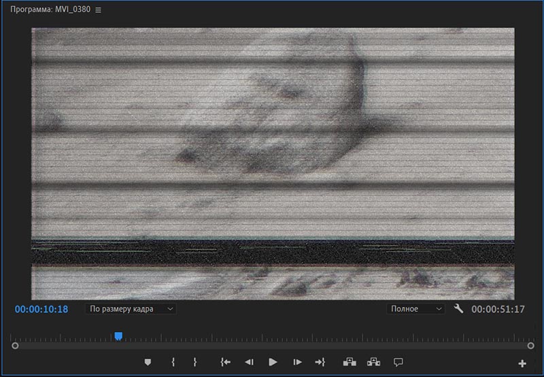Click the Lift button
The height and width of the screenshot is (377, 544).
click(x=350, y=362)
